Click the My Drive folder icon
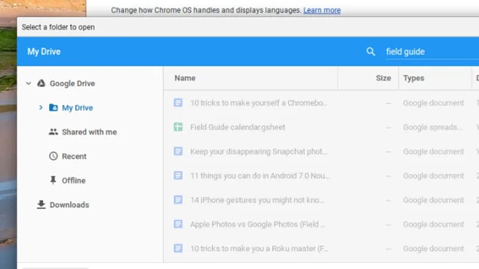The height and width of the screenshot is (269, 479). 53,108
